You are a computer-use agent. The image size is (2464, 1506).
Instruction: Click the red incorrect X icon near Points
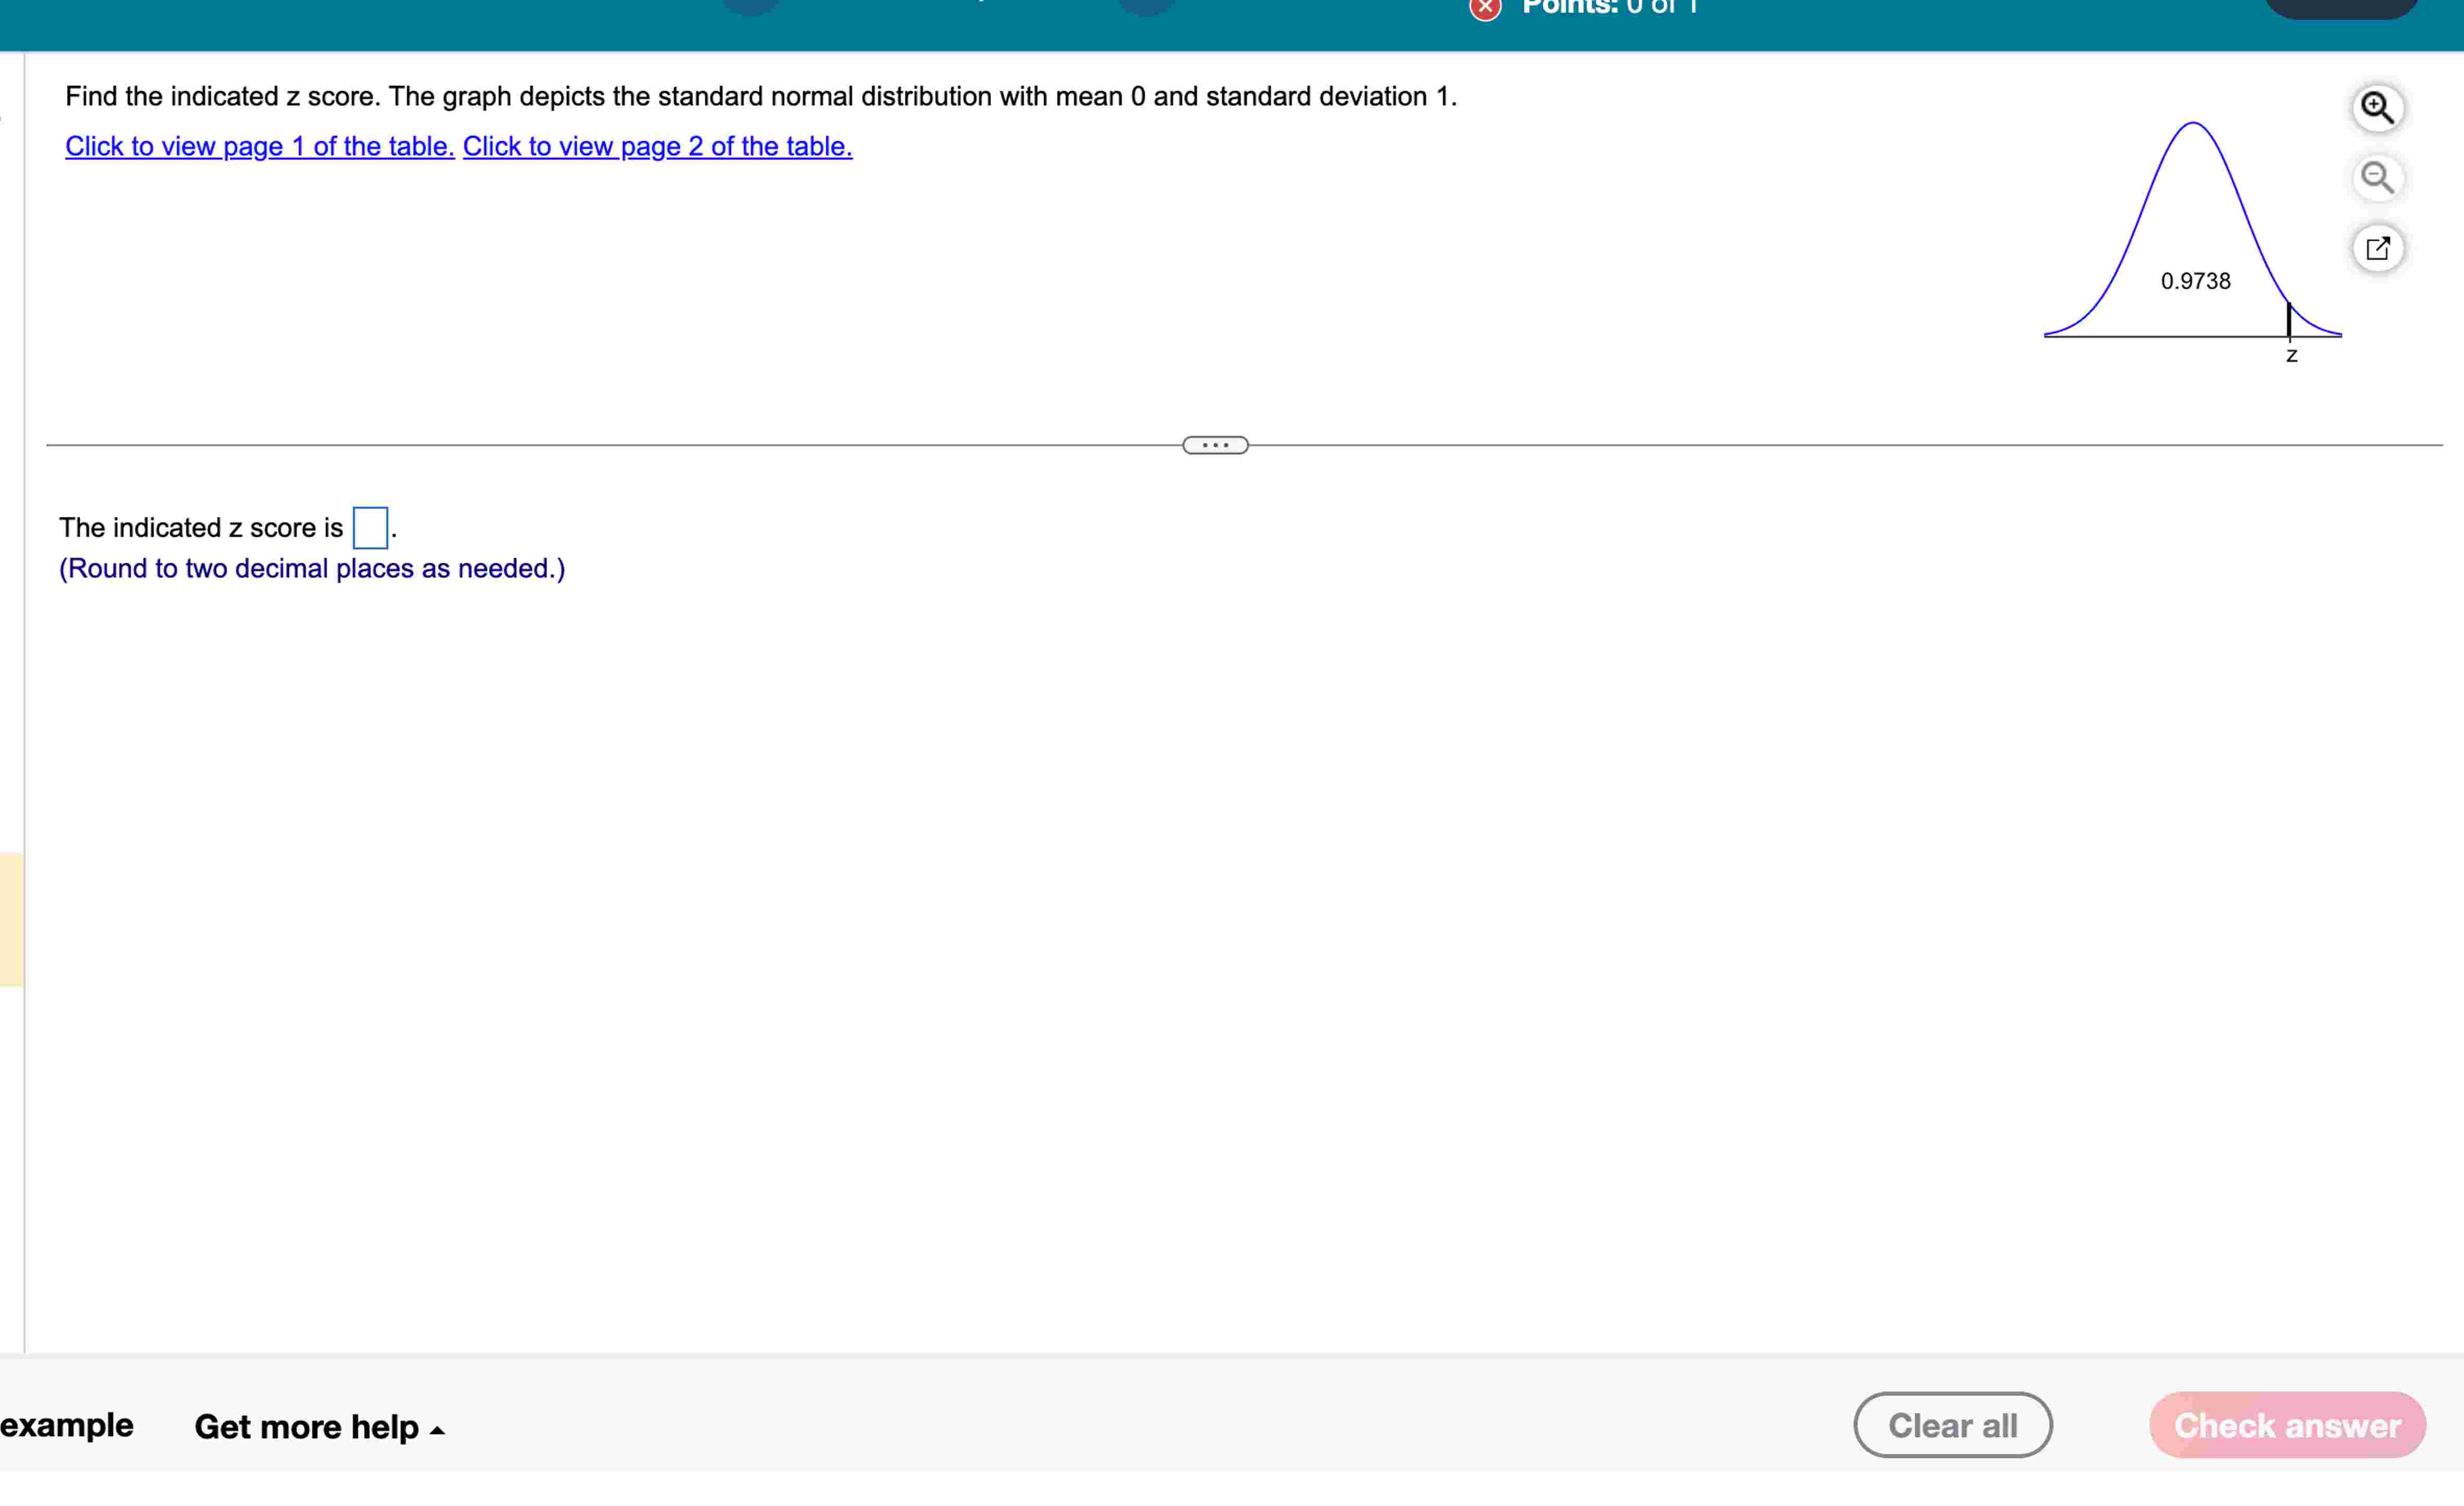(1485, 8)
